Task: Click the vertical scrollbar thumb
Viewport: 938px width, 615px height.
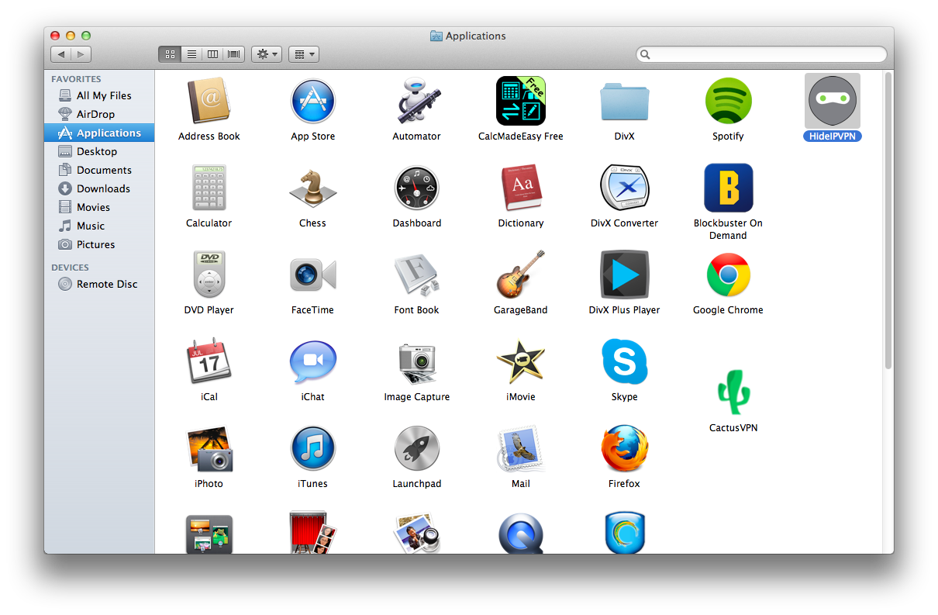Action: tap(888, 220)
